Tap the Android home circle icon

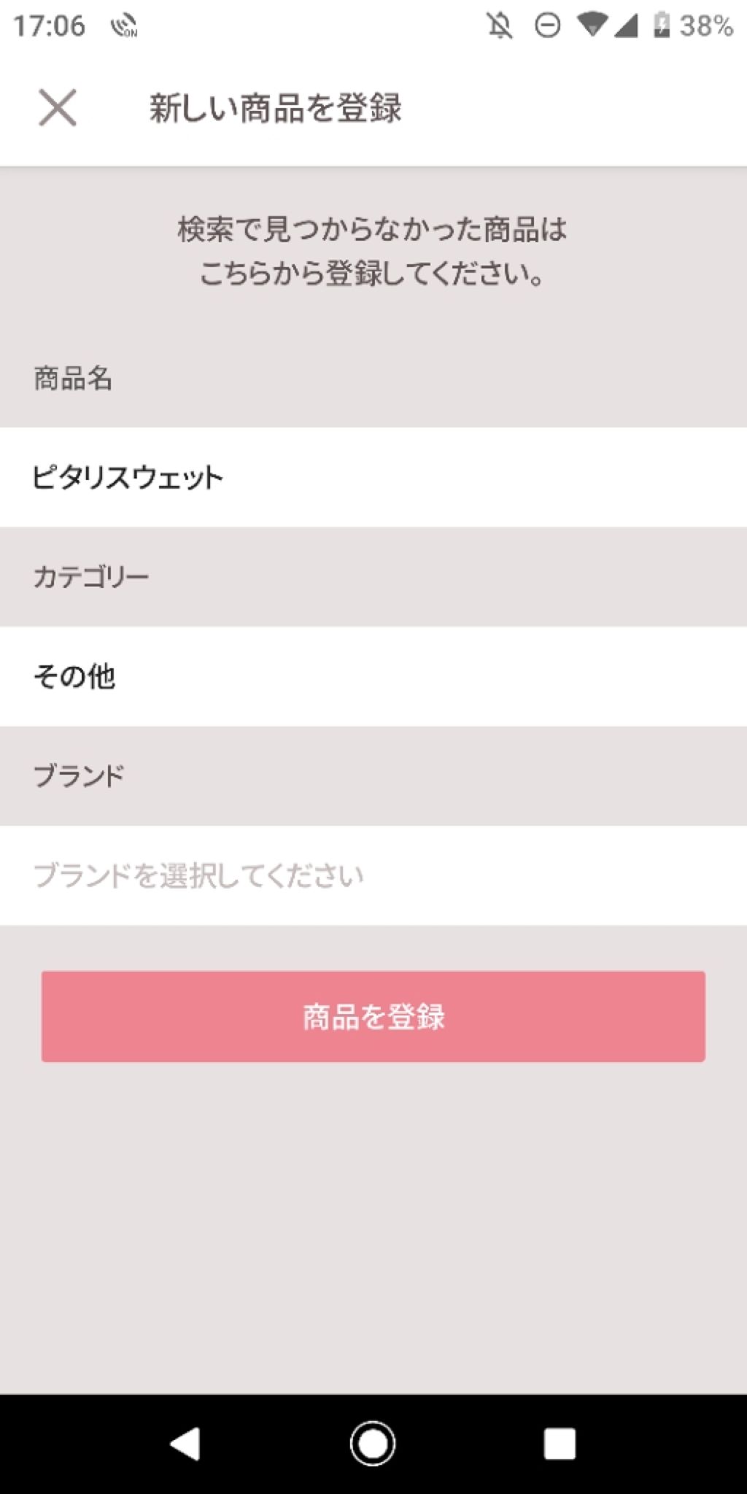[x=373, y=1444]
